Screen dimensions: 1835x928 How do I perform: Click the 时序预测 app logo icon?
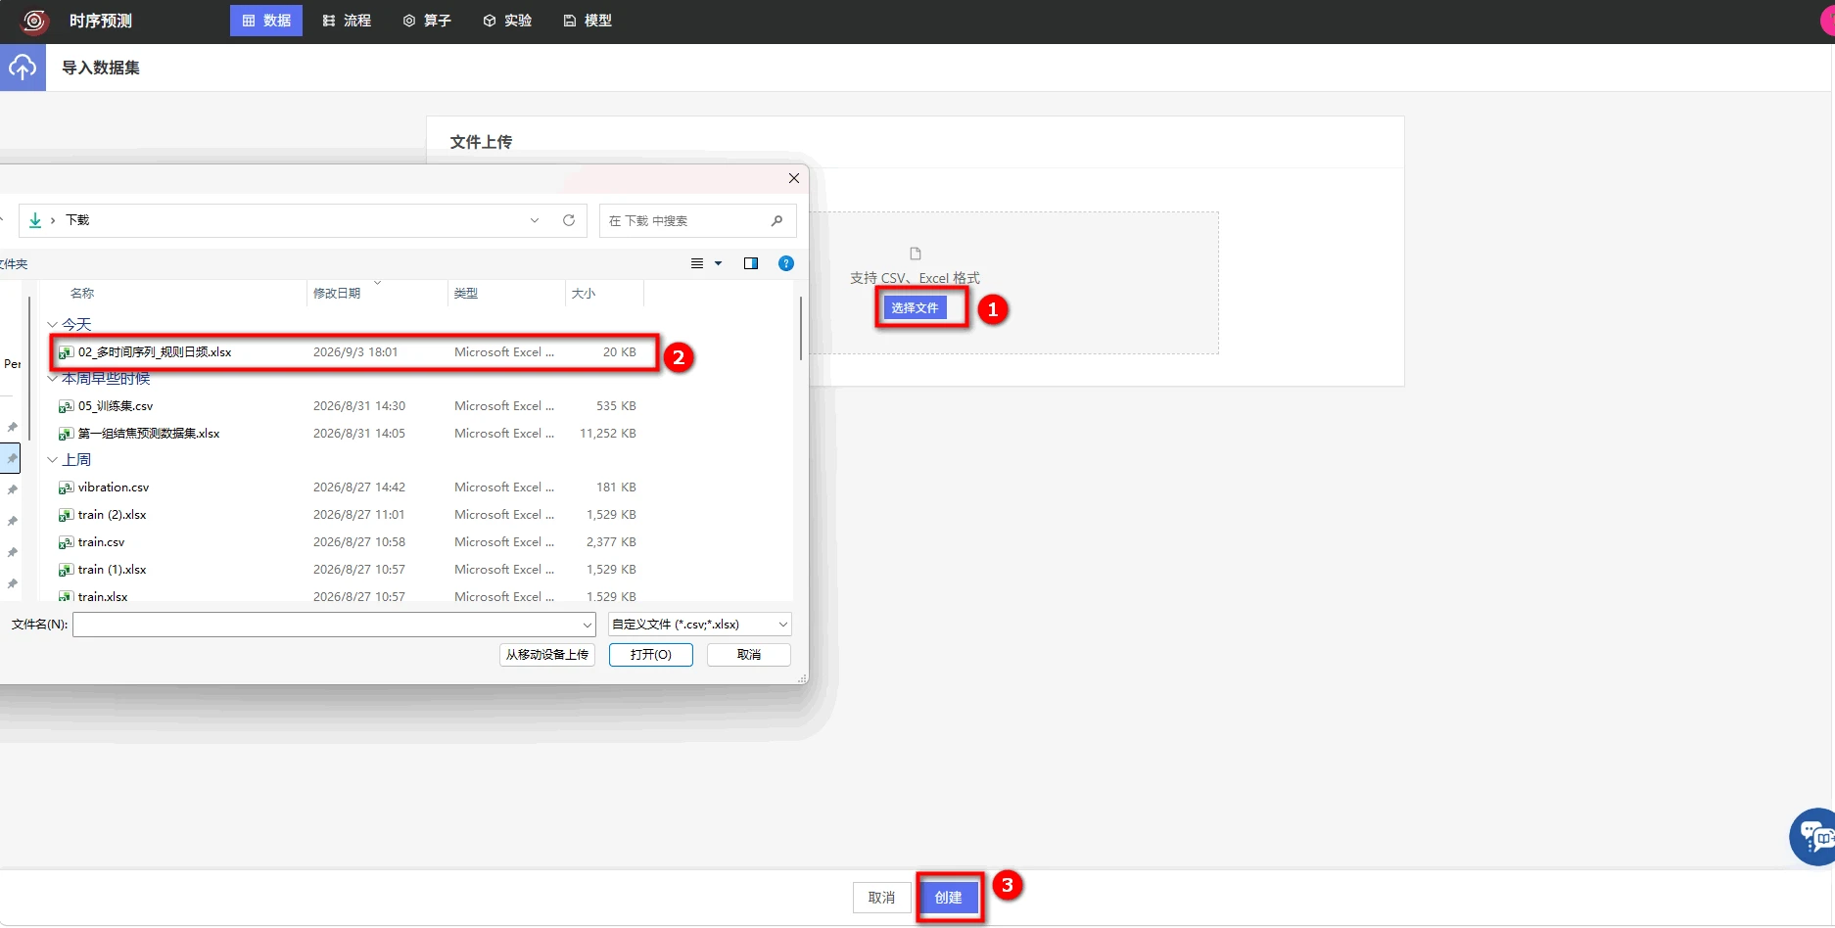[34, 21]
